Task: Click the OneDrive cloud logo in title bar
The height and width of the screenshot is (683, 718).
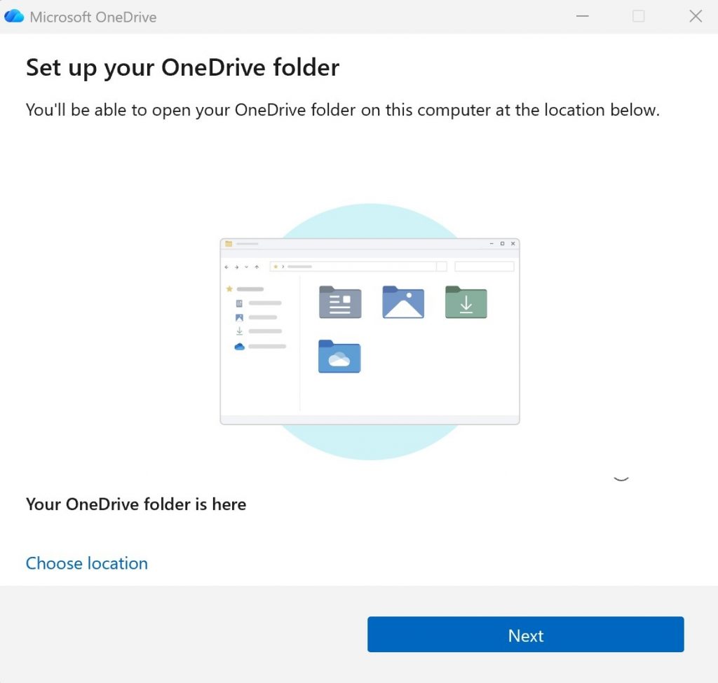Action: [x=14, y=17]
